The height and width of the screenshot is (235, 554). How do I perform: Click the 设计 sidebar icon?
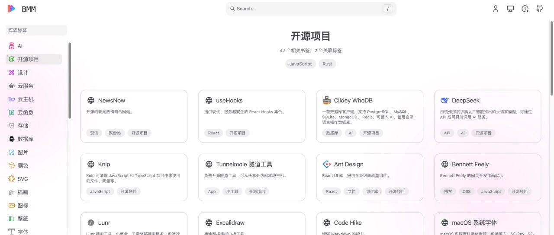pos(12,73)
